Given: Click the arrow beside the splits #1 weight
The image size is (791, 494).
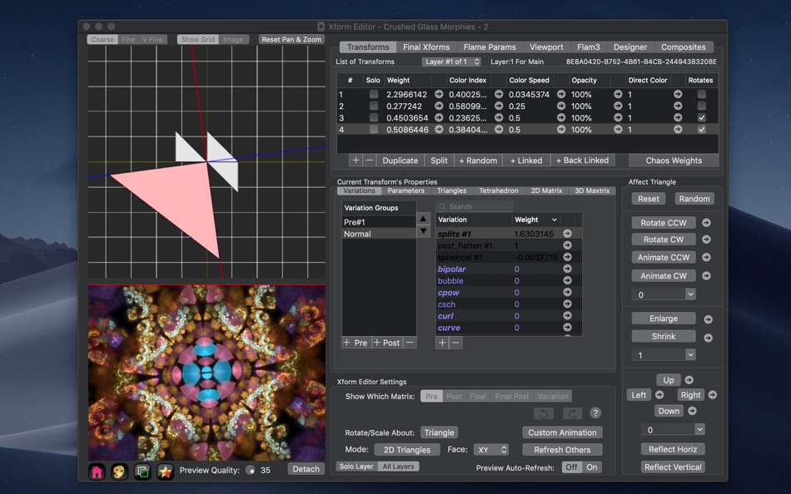Looking at the screenshot, I should point(567,235).
